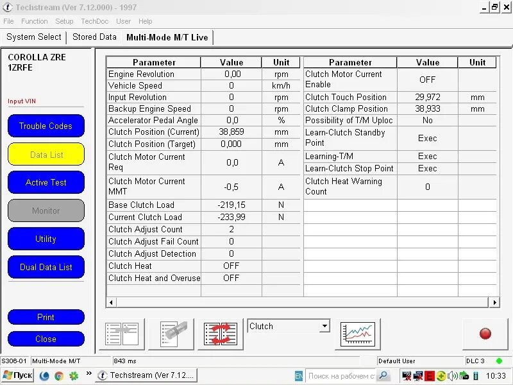The image size is (513, 385).
Task: Open the Utility button
Action: [x=46, y=239]
